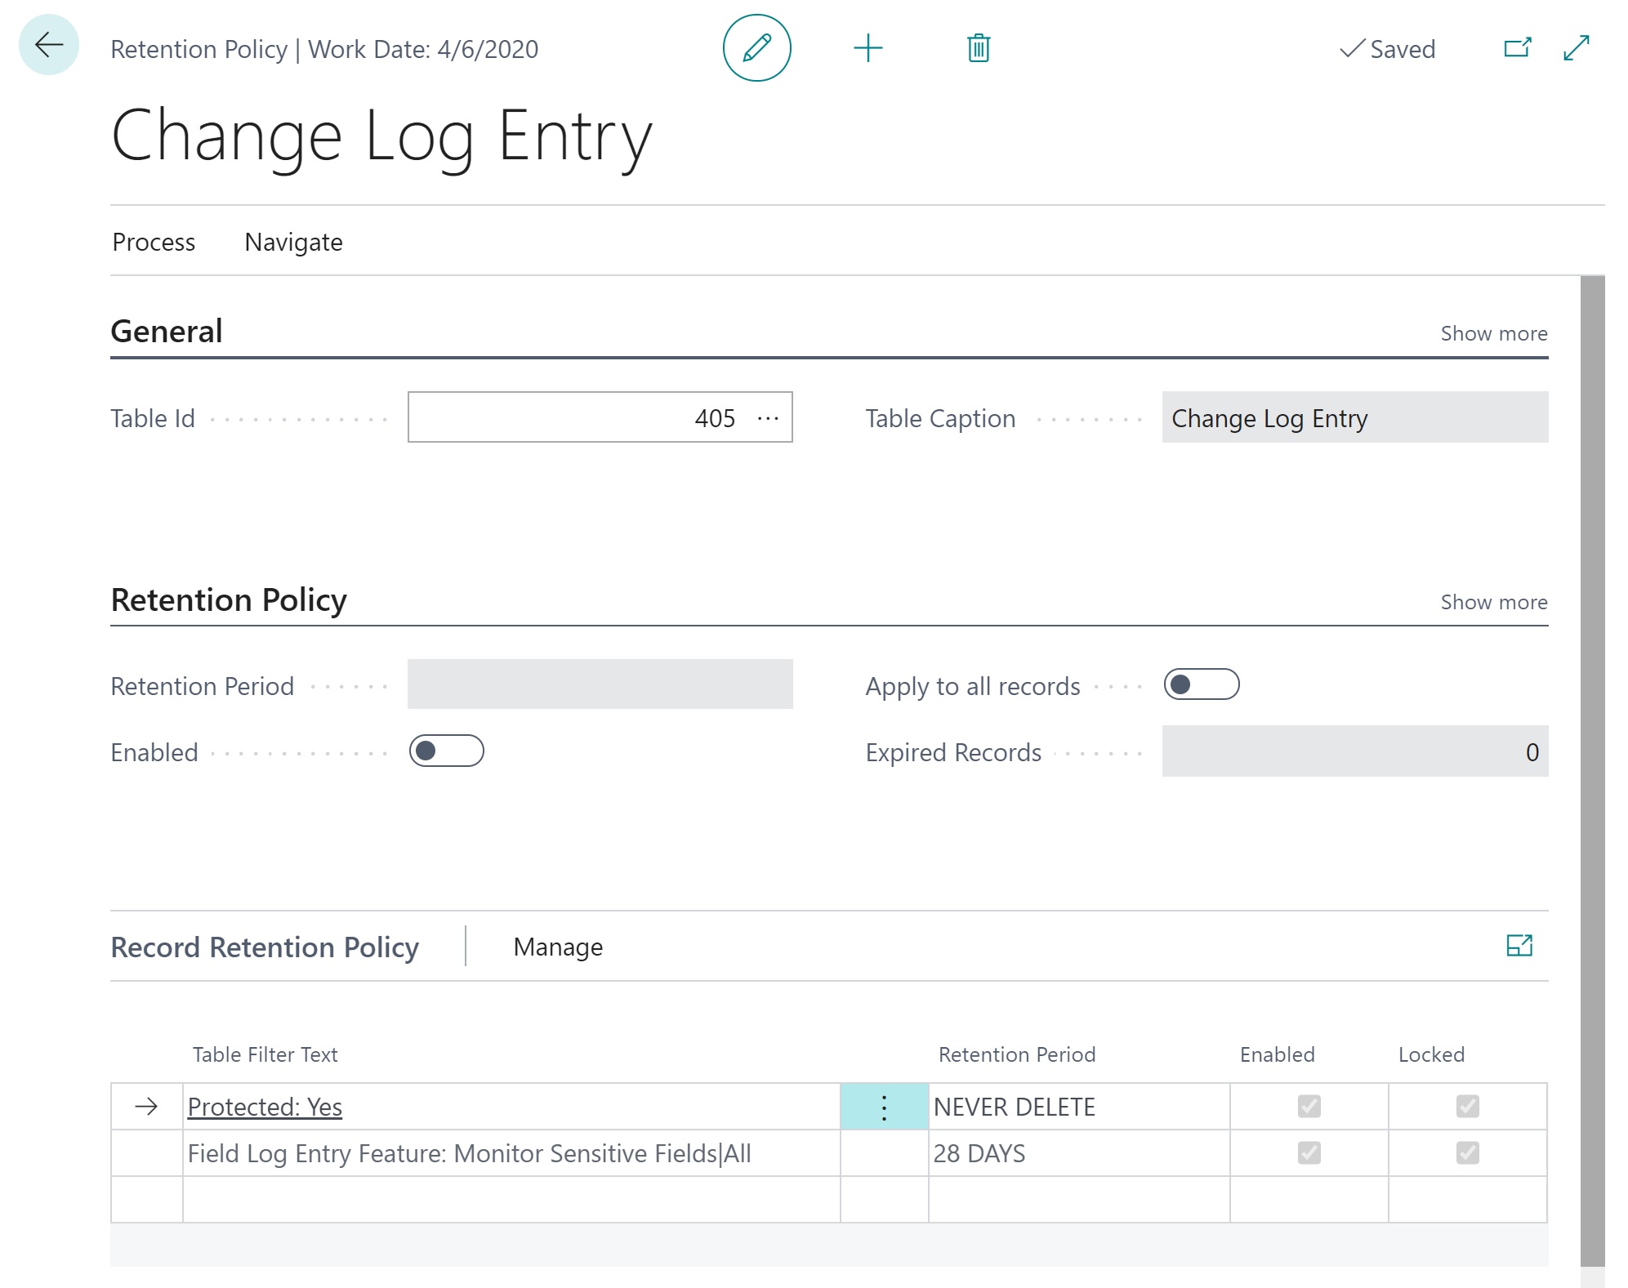Toggle the Enabled switch
The height and width of the screenshot is (1288, 1628).
pos(447,751)
